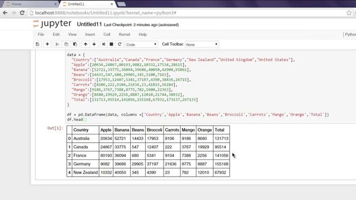Copy selected cell toolbar icon

[66, 44]
